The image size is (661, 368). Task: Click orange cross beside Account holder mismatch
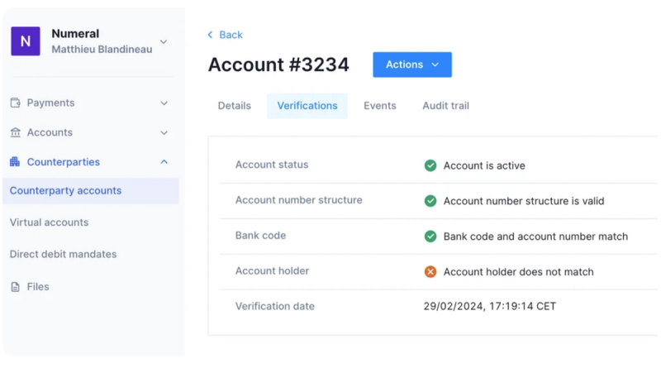click(x=430, y=272)
